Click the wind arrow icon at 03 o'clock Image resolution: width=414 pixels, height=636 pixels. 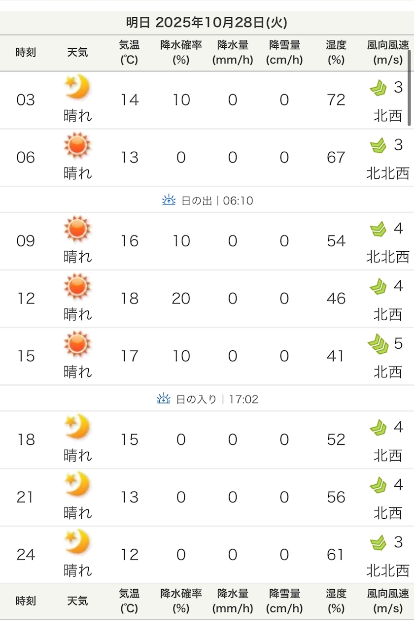[x=379, y=88]
